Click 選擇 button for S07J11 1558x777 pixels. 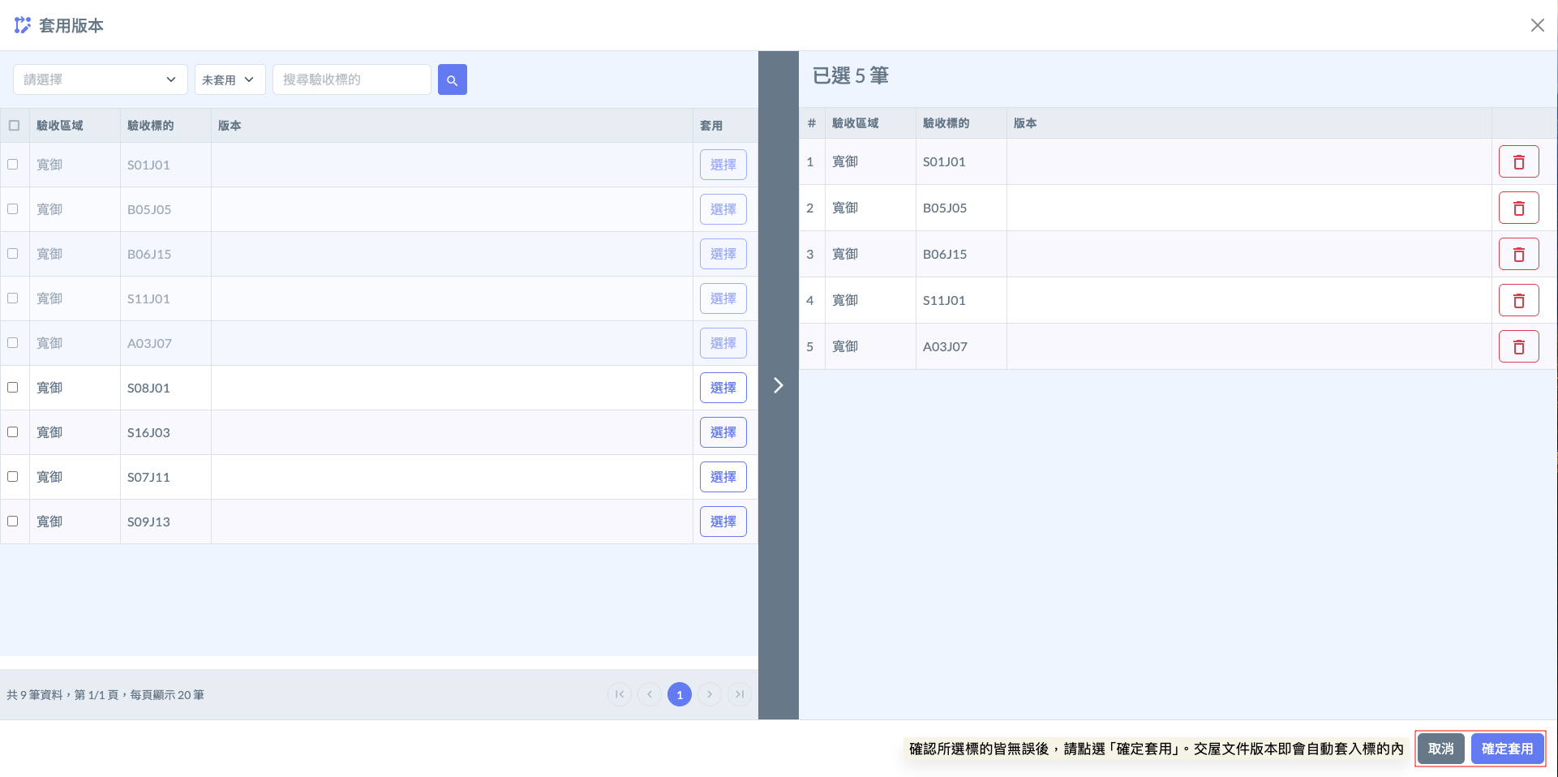click(723, 477)
